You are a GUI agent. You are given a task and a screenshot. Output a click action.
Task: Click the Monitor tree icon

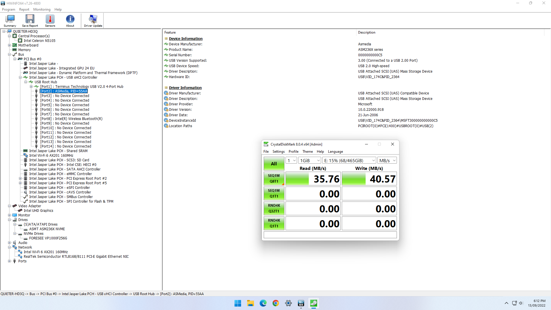[15, 215]
